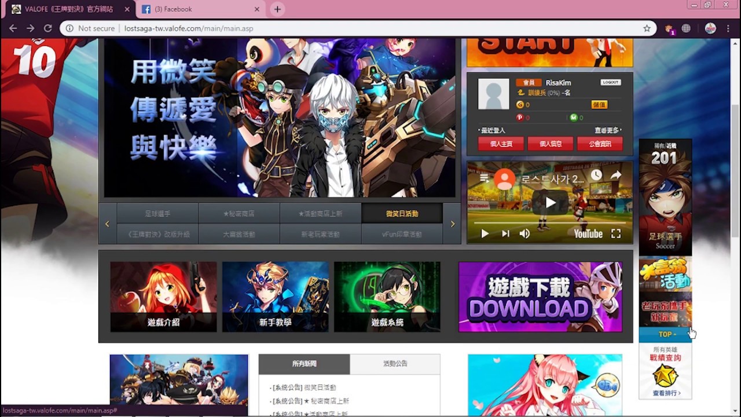The width and height of the screenshot is (741, 417).
Task: Click the Chrome profile avatar icon
Action: point(710,28)
